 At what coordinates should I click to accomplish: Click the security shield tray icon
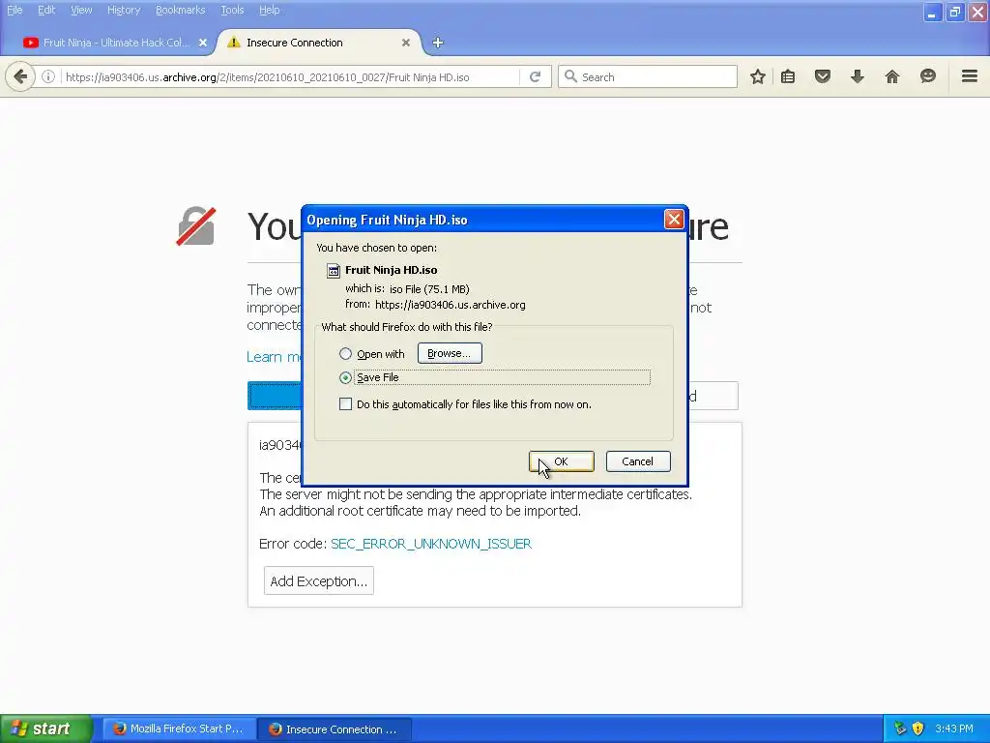click(x=917, y=728)
